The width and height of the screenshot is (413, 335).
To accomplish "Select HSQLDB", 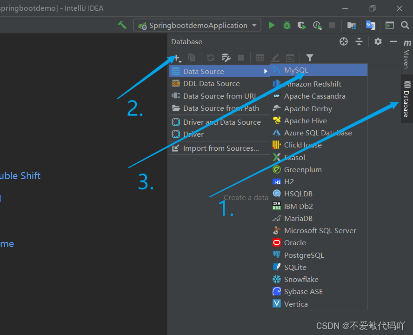I will (x=319, y=194).
